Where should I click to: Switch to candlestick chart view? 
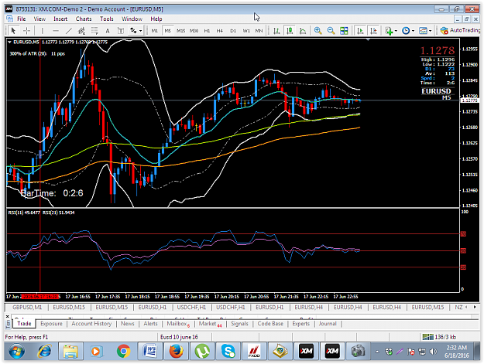[290, 30]
